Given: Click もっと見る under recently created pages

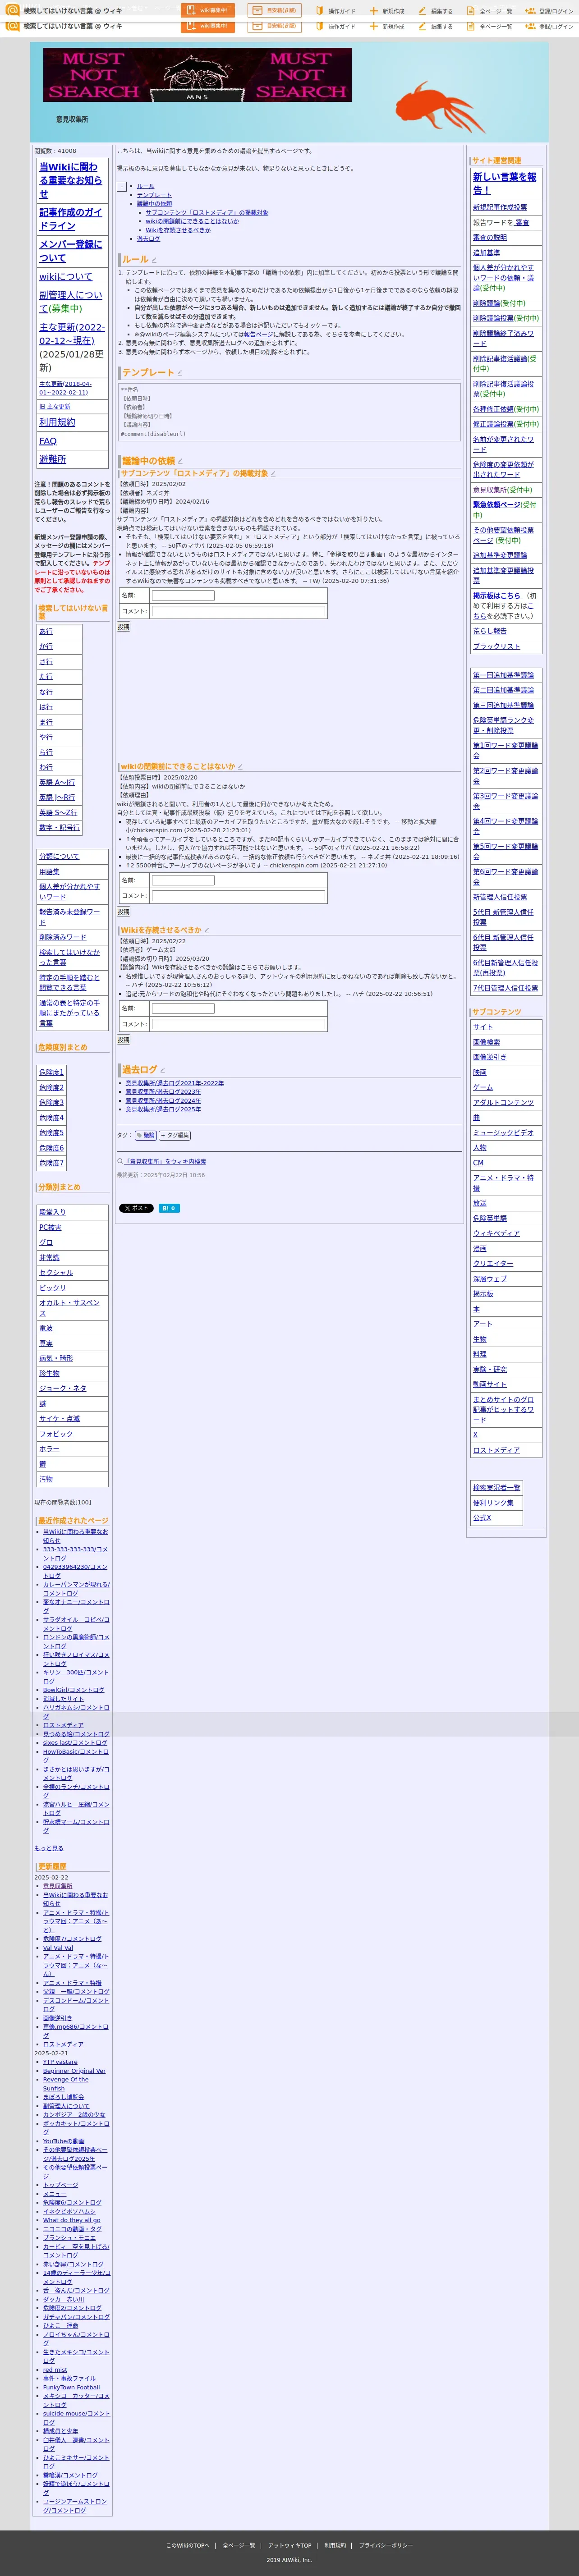Looking at the screenshot, I should tap(49, 1848).
